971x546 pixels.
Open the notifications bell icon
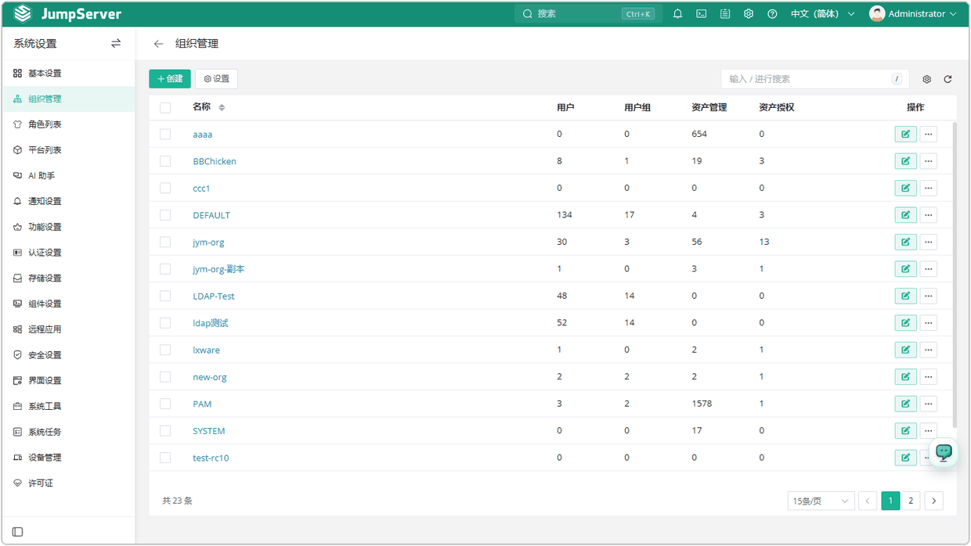(x=678, y=14)
